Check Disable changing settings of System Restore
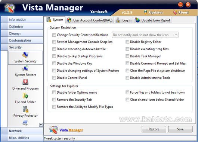This screenshot has width=198, height=142. [x=54, y=71]
